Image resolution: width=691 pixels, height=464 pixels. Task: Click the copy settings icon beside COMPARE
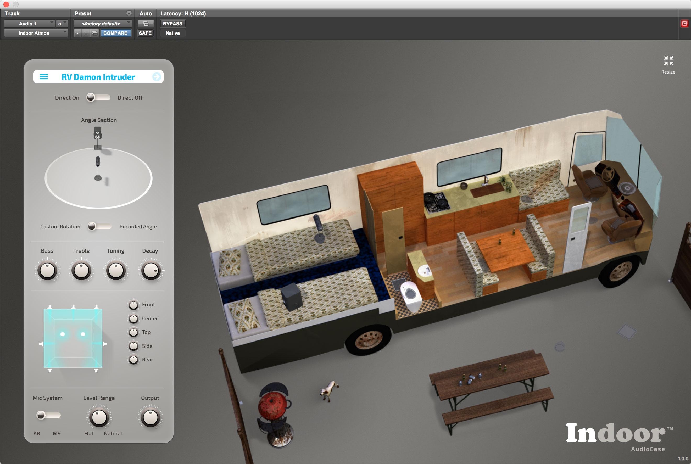[x=94, y=33]
